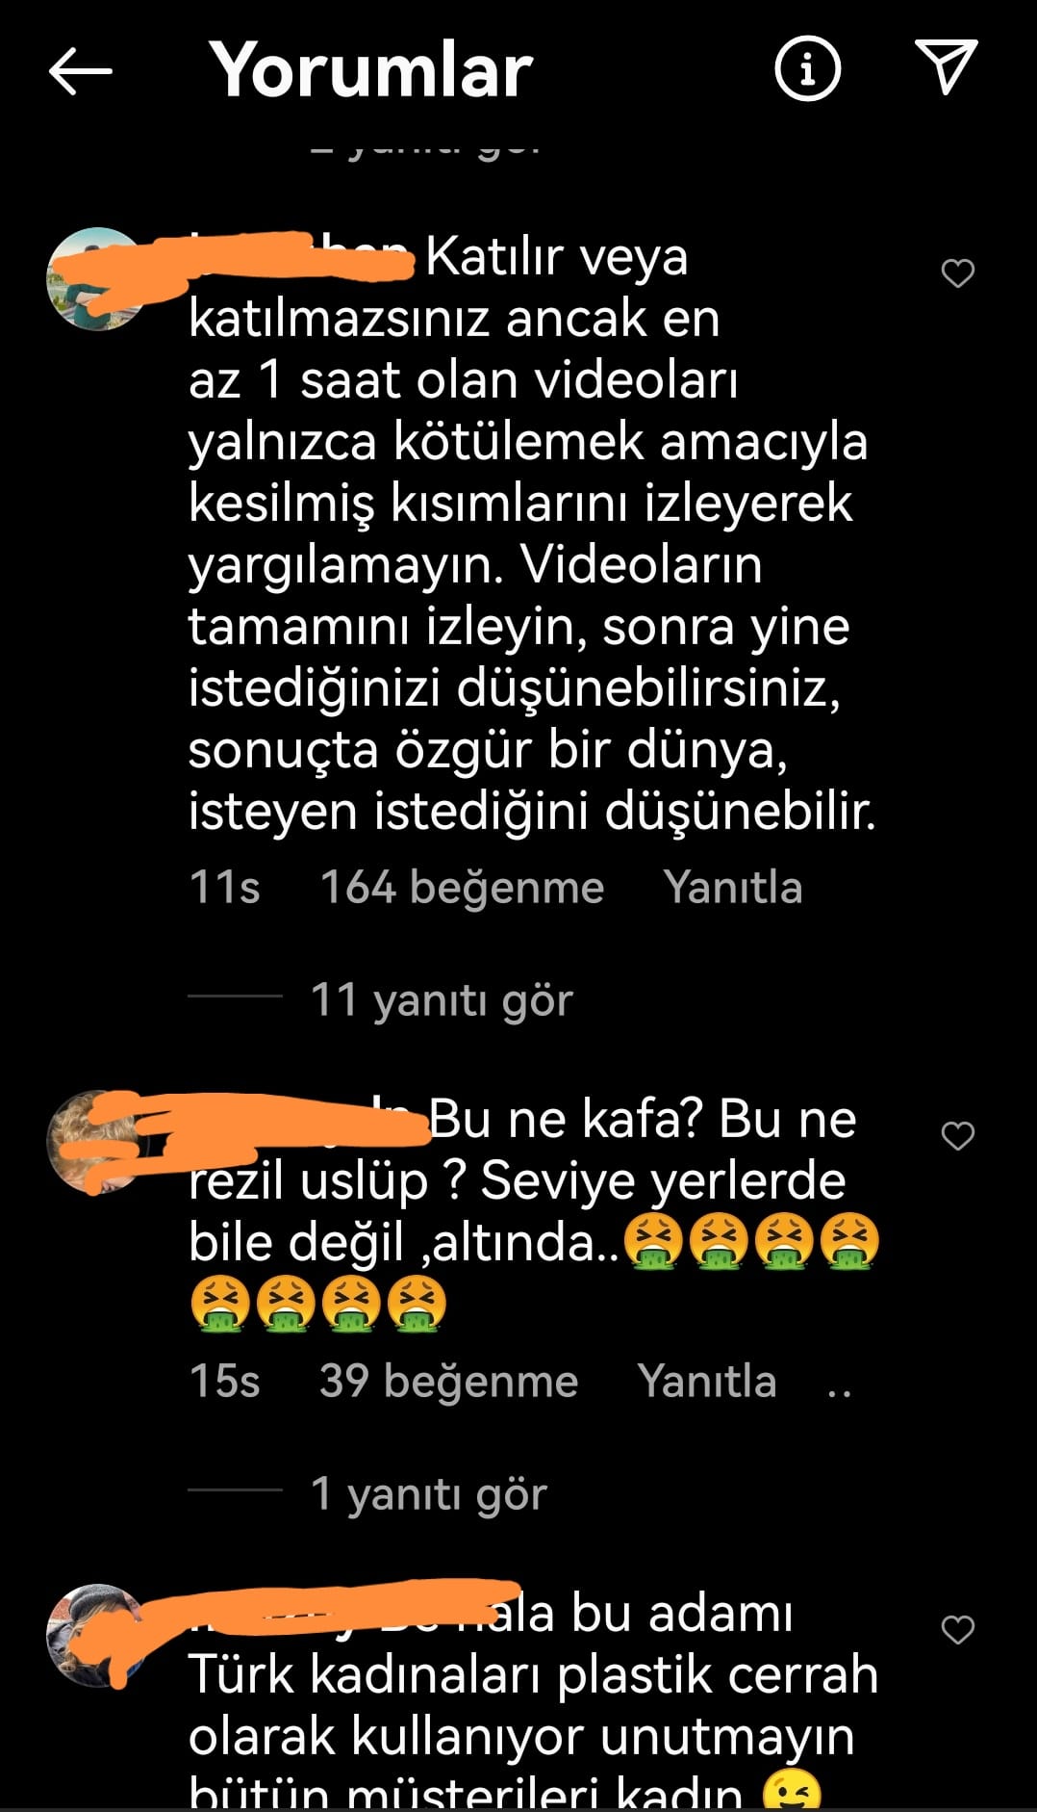The image size is (1037, 1812).
Task: Open '164 beğenme' likes list
Action: tap(462, 887)
